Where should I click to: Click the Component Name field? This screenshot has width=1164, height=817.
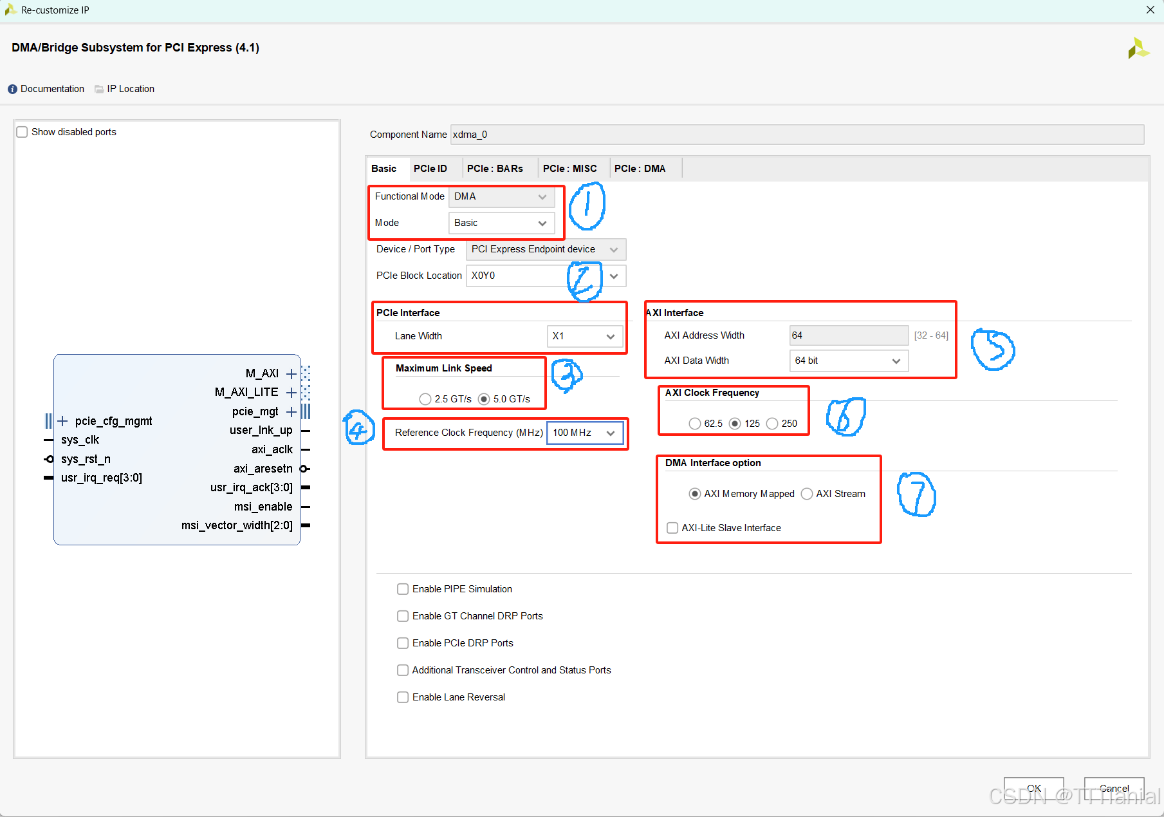[x=797, y=135]
